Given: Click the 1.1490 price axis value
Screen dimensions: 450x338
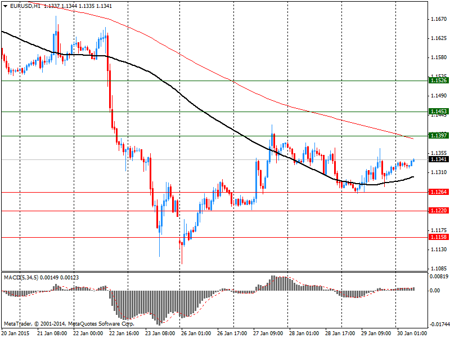Looking at the screenshot, I should pos(439,96).
